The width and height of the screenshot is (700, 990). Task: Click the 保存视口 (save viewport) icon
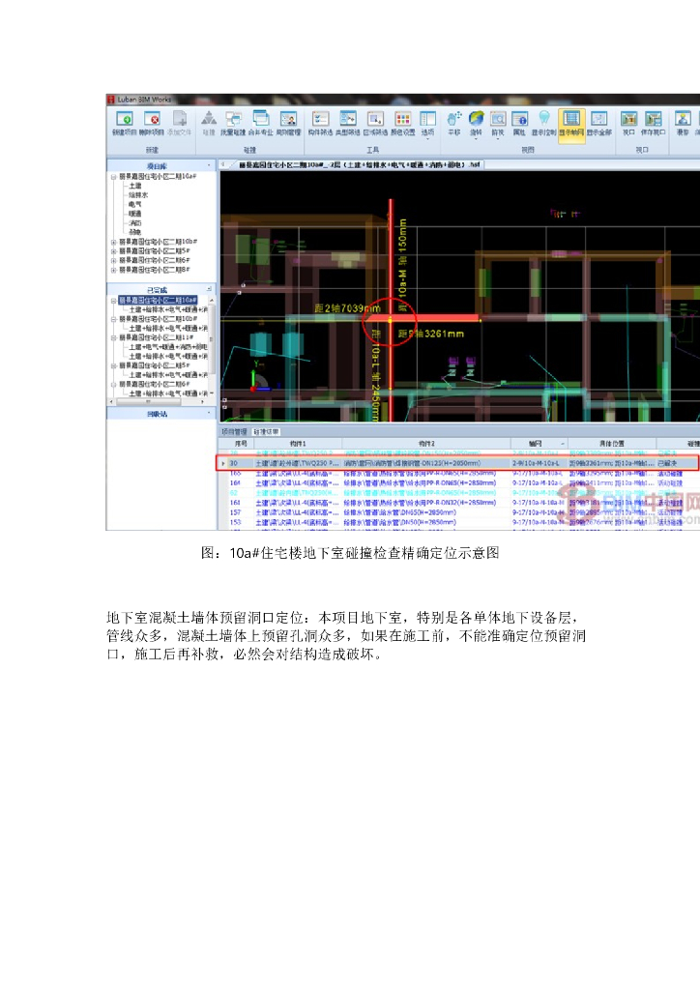(x=654, y=123)
